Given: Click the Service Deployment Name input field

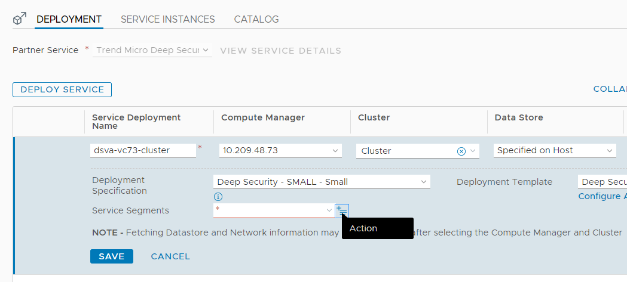Looking at the screenshot, I should (x=143, y=151).
